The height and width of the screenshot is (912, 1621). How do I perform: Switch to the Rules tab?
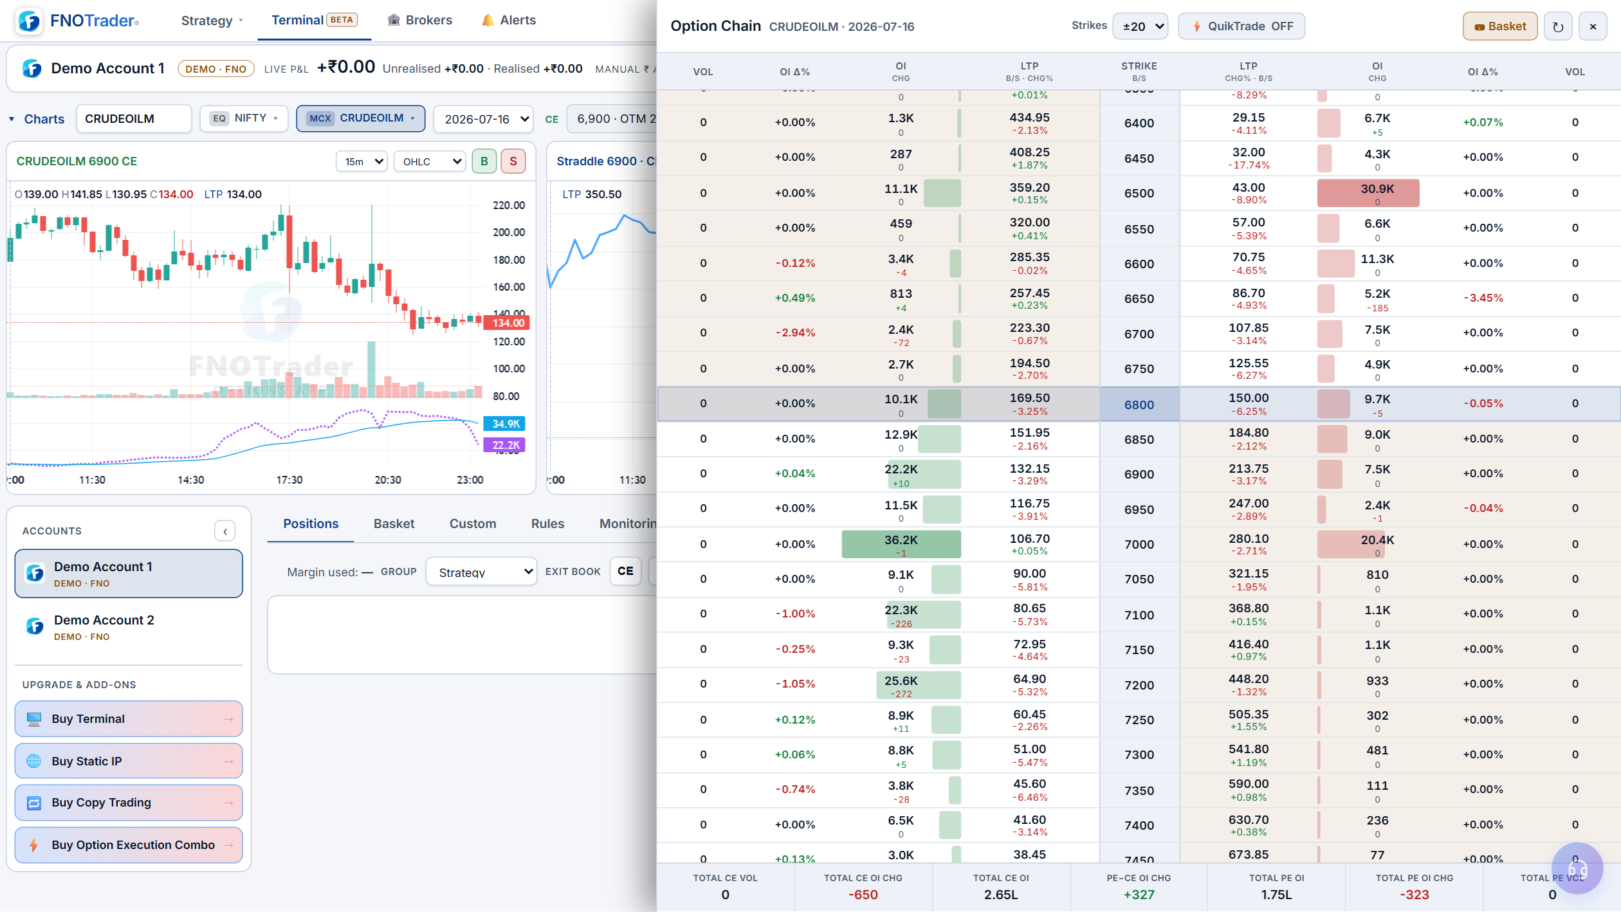coord(548,524)
